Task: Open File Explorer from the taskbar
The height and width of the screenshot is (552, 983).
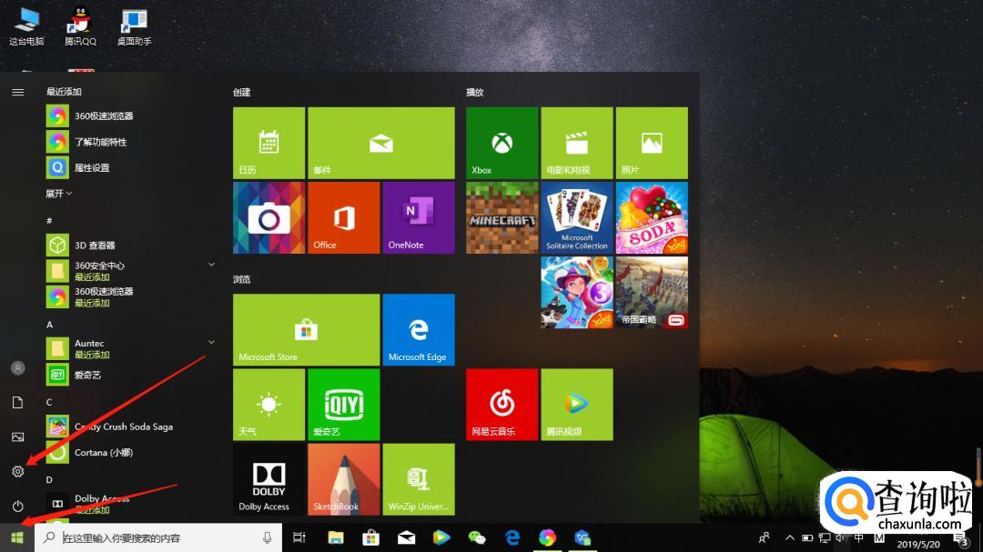Action: point(336,537)
